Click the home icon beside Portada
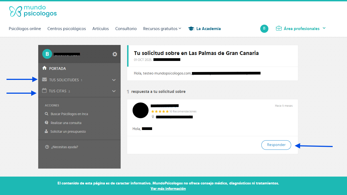 click(x=44, y=68)
